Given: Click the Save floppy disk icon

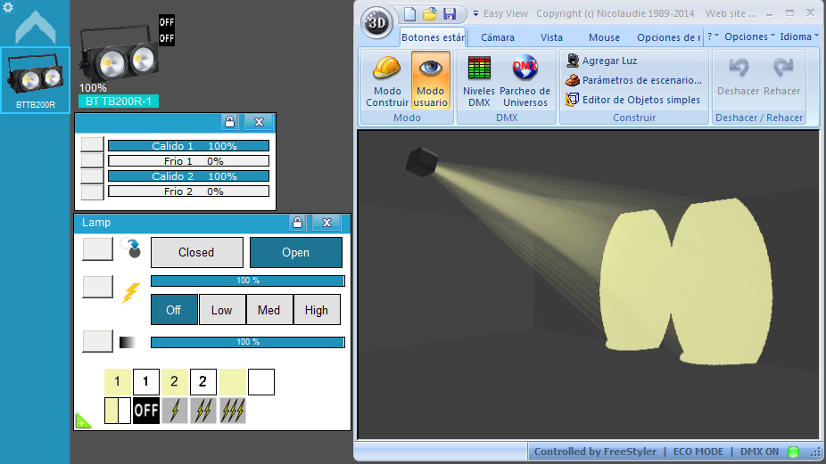Looking at the screenshot, I should pos(450,13).
